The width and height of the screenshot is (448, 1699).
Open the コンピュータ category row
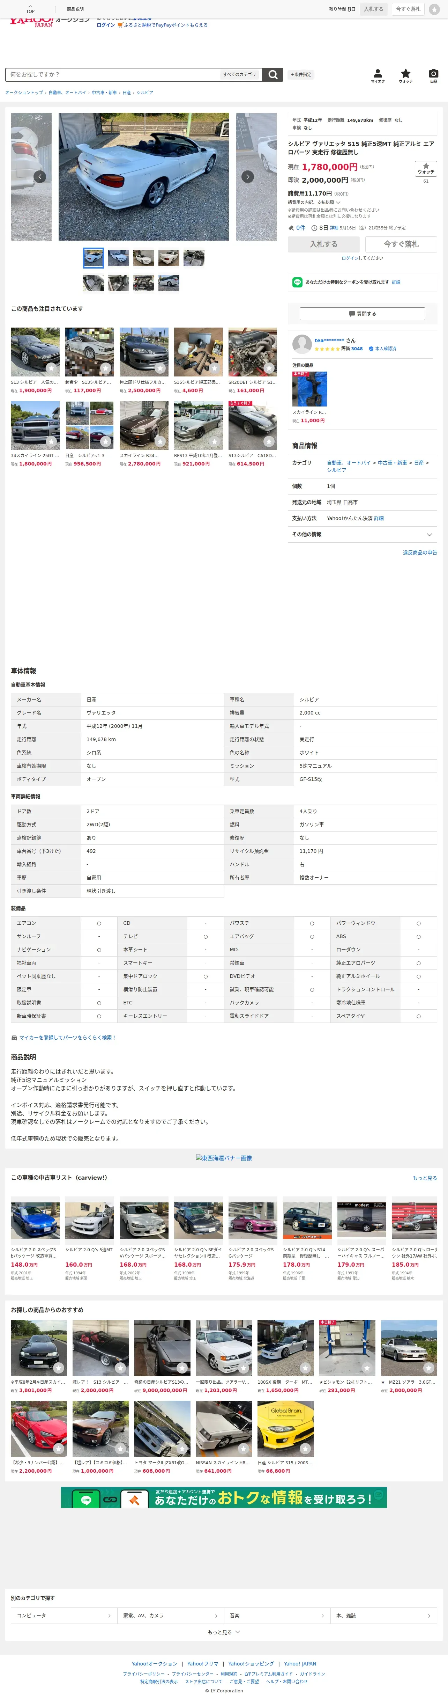coord(64,1615)
